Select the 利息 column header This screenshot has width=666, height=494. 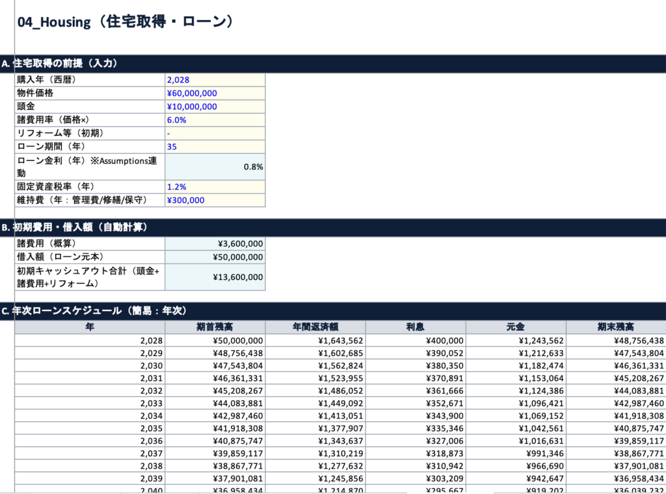416,327
